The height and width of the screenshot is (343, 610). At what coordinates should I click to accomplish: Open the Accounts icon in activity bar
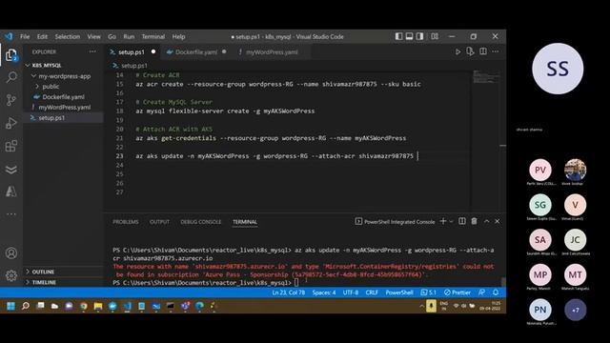click(11, 253)
